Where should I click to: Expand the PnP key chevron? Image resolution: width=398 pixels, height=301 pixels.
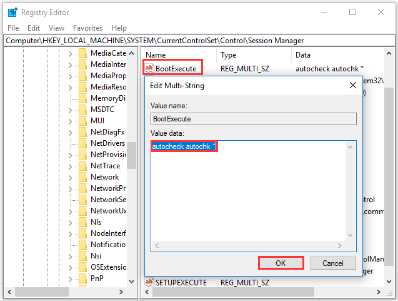tap(71, 279)
